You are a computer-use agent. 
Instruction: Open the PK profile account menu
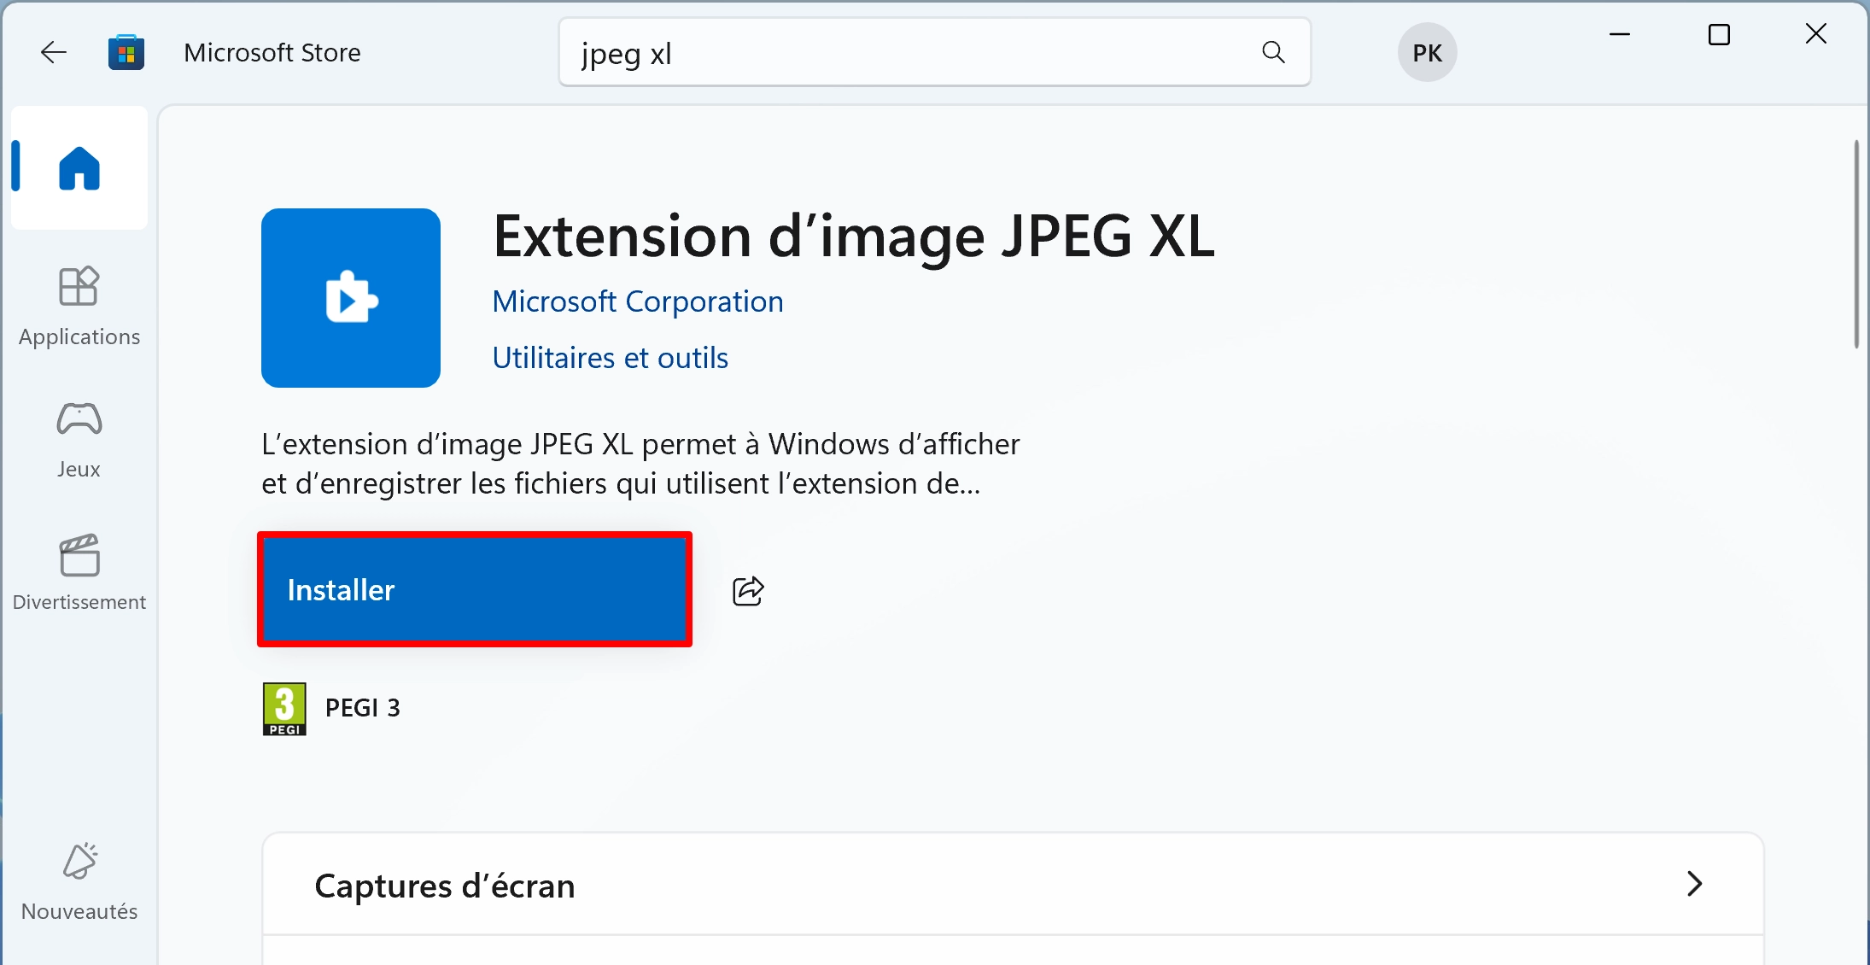coord(1427,53)
